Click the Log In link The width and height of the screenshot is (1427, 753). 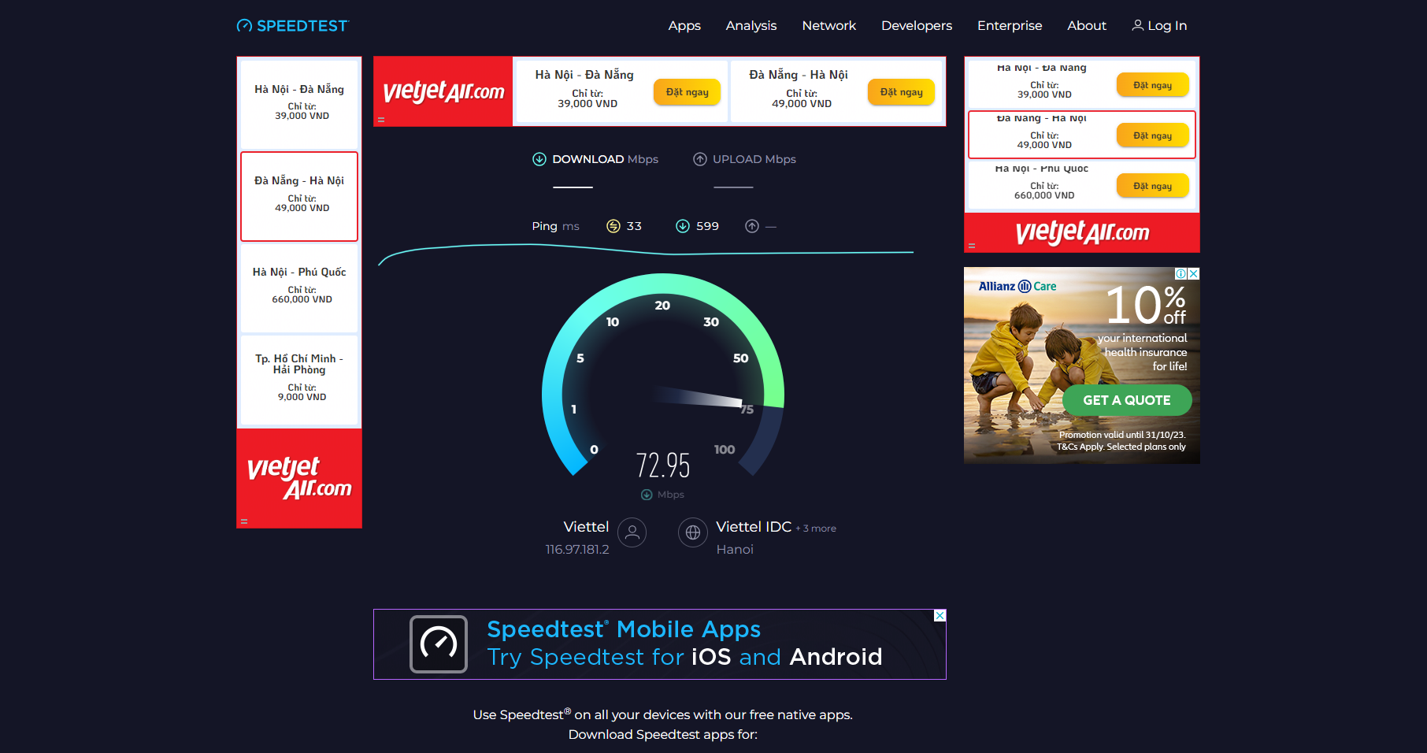1159,26
